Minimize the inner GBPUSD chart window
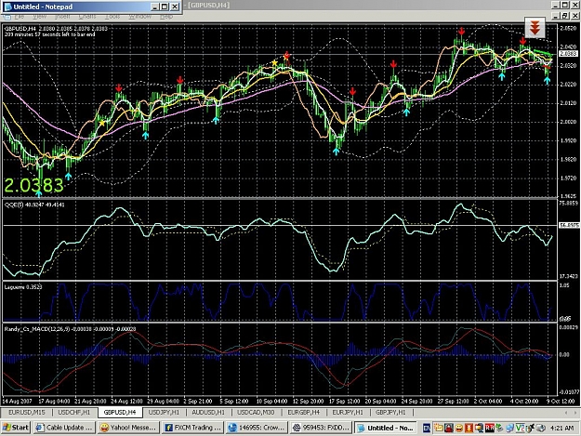The height and width of the screenshot is (436, 581). click(555, 16)
